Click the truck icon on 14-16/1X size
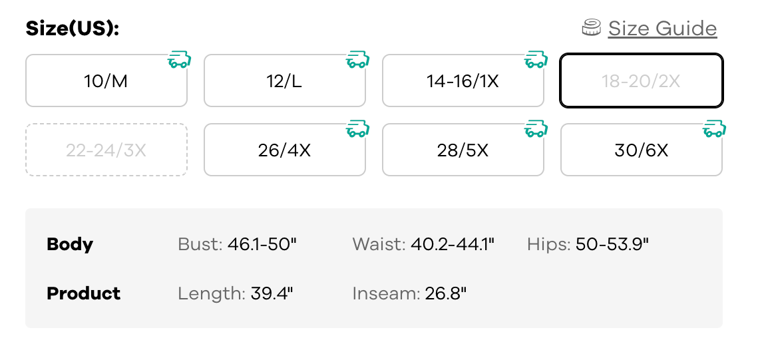Image resolution: width=760 pixels, height=338 pixels. click(536, 61)
